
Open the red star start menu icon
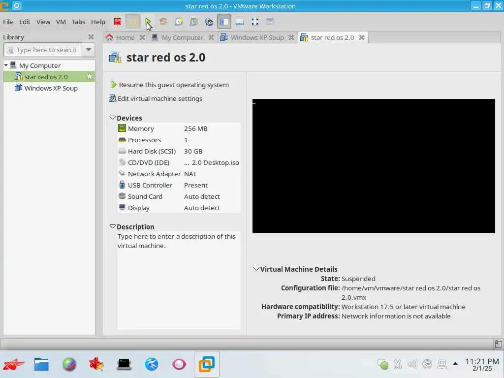coord(13,364)
